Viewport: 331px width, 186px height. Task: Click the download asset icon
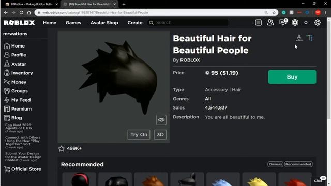(299, 38)
